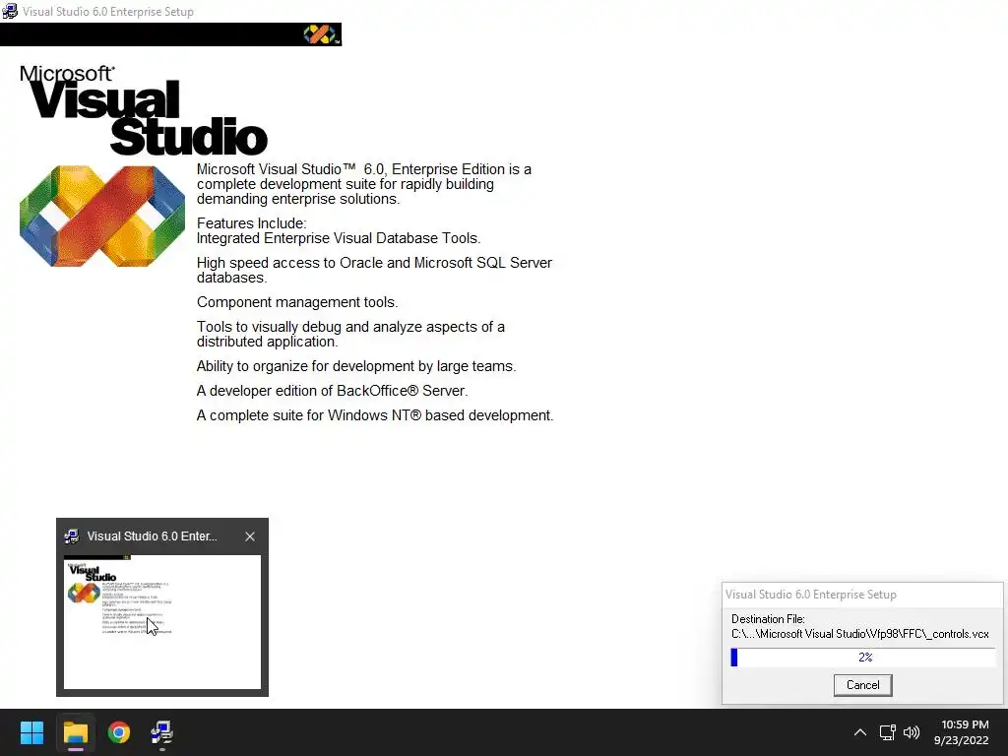Cancel the Visual Studio setup file copy
The width and height of the screenshot is (1008, 756).
pyautogui.click(x=862, y=685)
